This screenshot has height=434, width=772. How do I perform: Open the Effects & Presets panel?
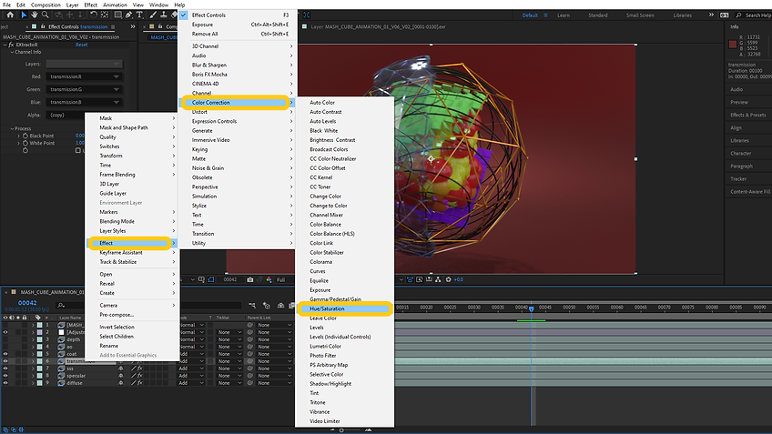point(748,116)
